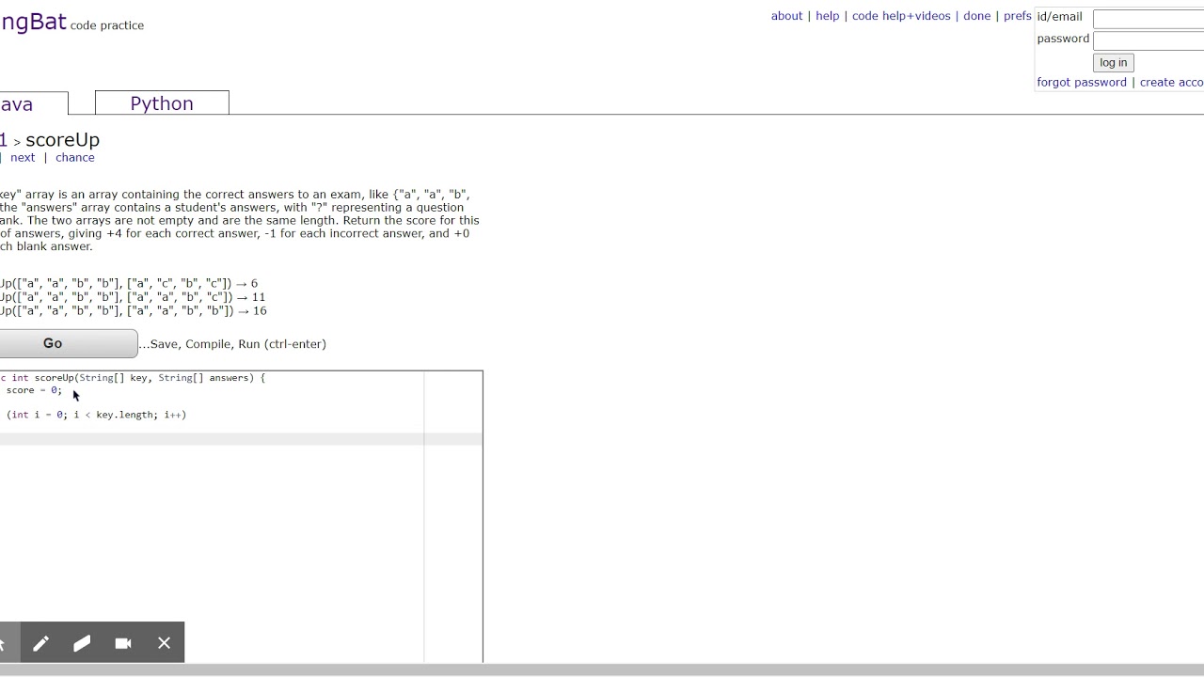Viewport: 1204px width, 677px height.
Task: Click the example result 11 line
Action: pos(133,297)
